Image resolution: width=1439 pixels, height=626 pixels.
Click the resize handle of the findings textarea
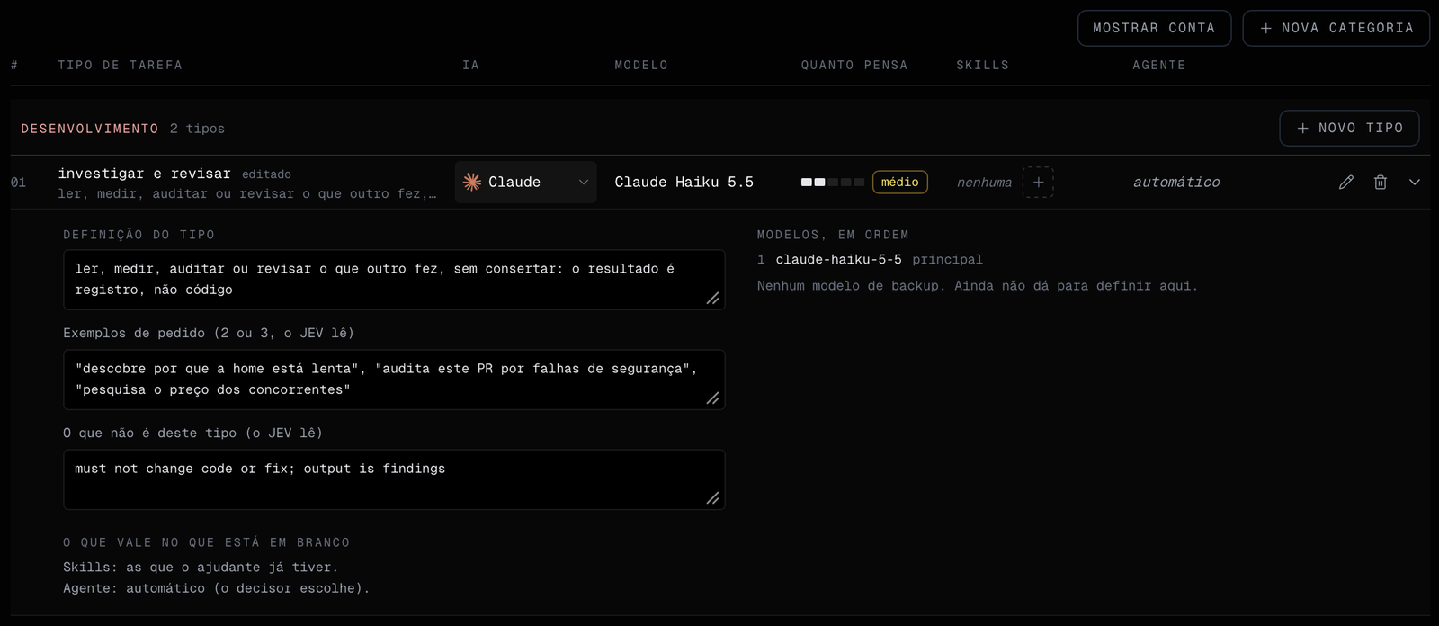[712, 497]
